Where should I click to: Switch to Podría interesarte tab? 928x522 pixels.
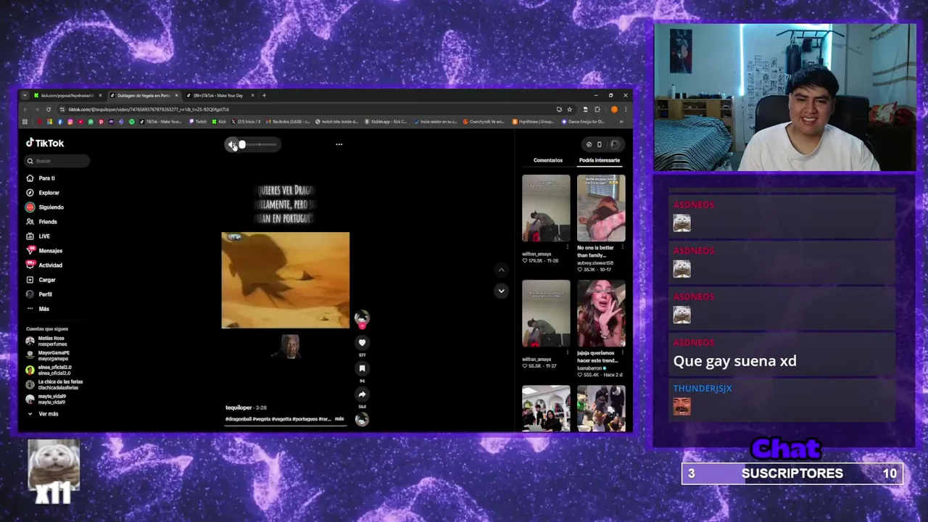[x=600, y=160]
